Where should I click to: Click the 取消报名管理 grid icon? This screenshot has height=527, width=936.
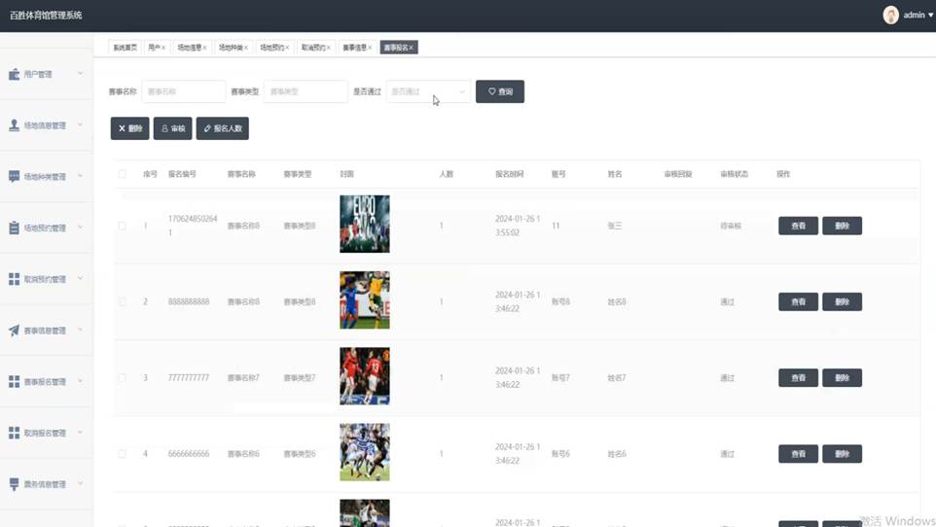14,434
